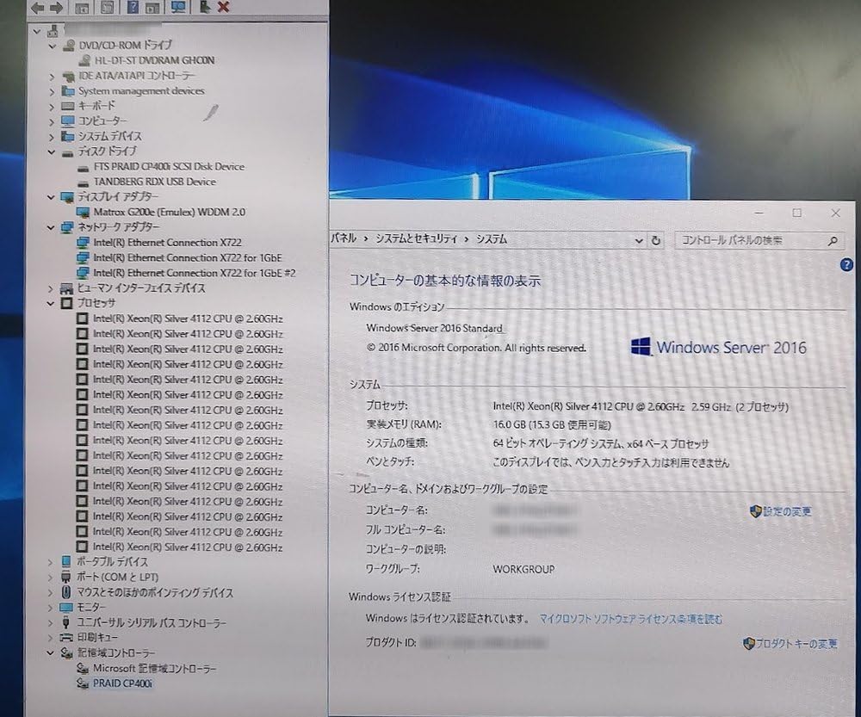861x717 pixels.
Task: Click the キーボード category icon
Action: [67, 105]
